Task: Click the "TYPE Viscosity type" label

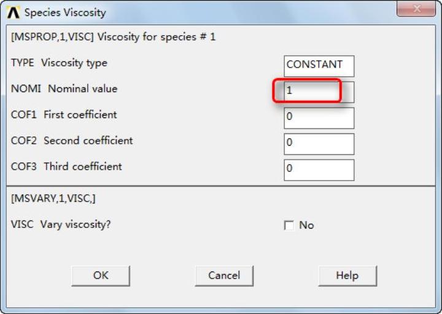Action: point(59,63)
